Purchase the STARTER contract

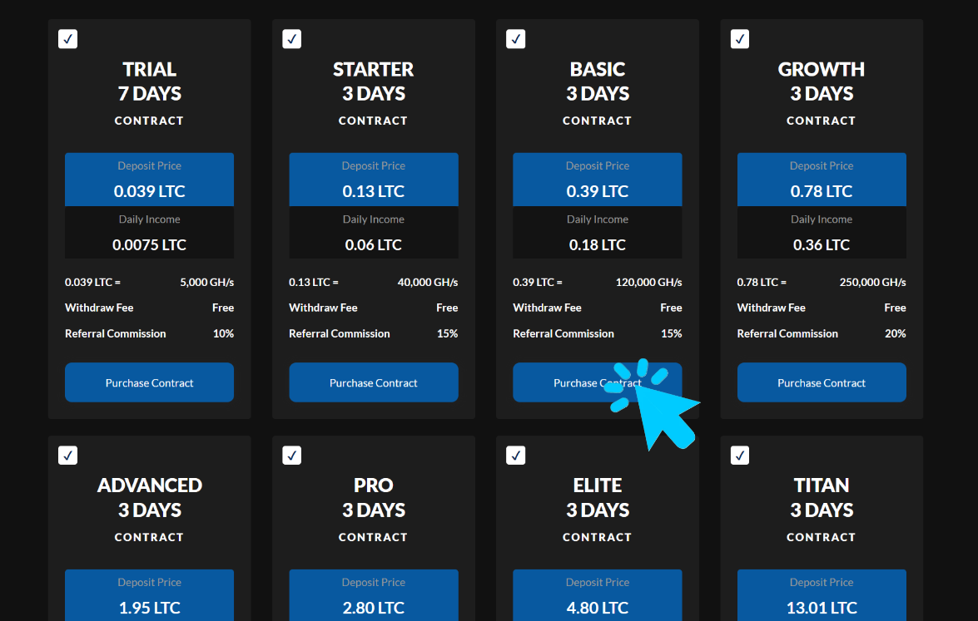click(373, 382)
